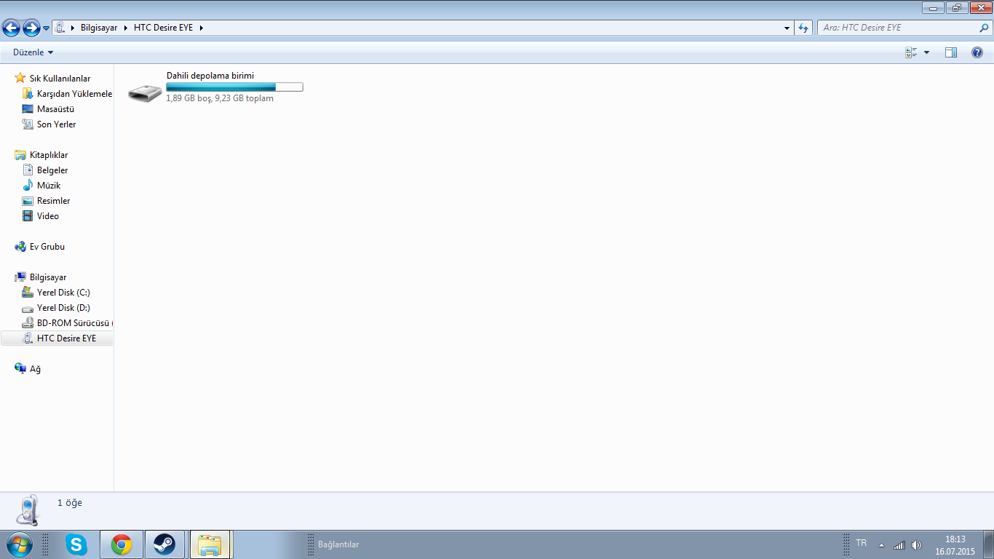Click the 1,89 GB boş, 9,23 GB toplam text
Screen dimensions: 994x559
pyautogui.click(x=220, y=98)
